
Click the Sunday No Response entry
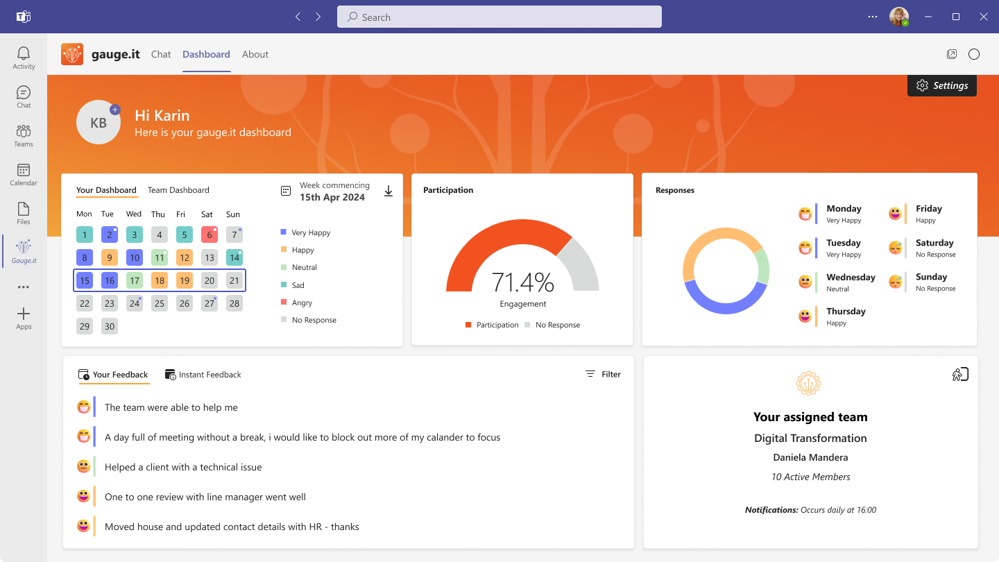pos(922,282)
